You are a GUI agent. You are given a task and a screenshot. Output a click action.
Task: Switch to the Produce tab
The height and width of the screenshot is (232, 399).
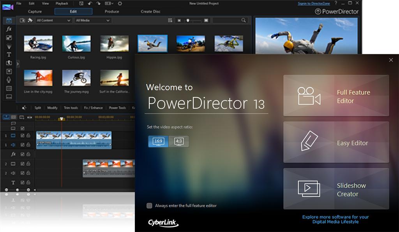112,11
